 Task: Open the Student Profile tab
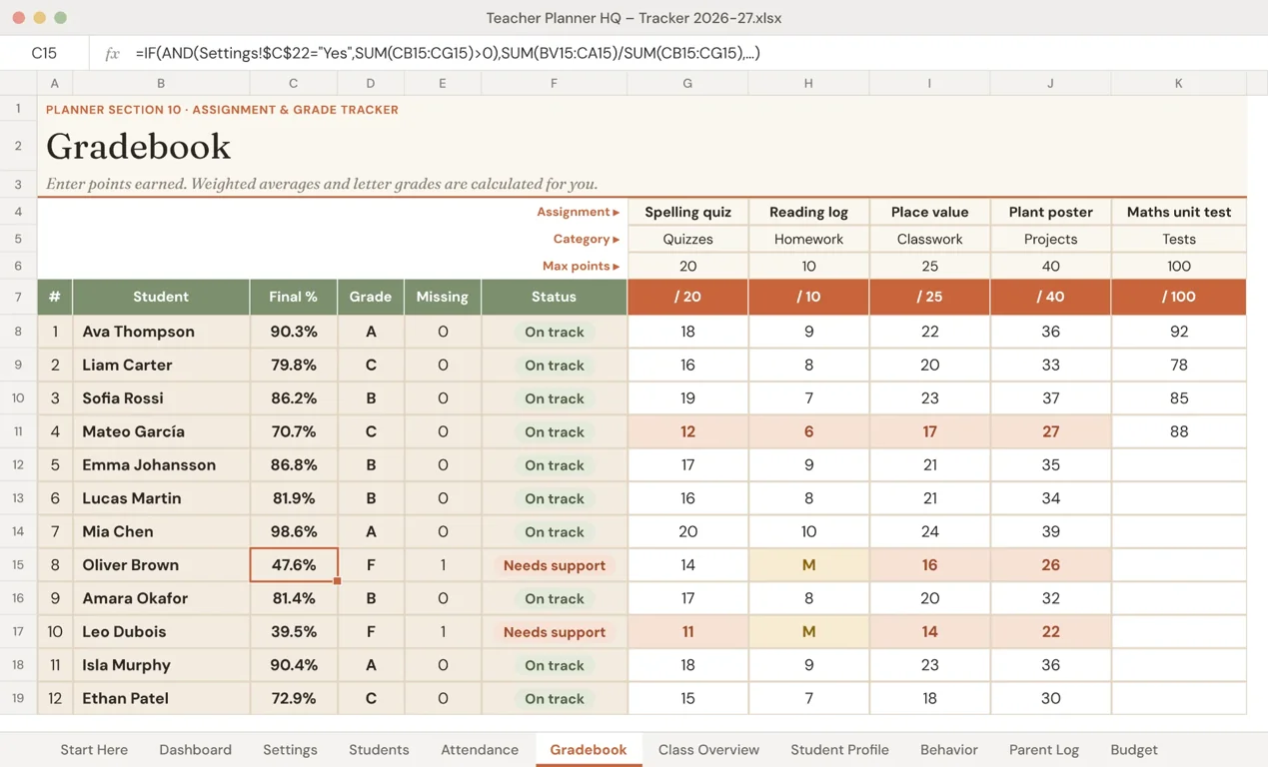(x=839, y=750)
